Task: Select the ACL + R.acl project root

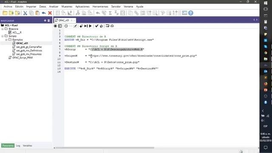Action: pos(11,25)
